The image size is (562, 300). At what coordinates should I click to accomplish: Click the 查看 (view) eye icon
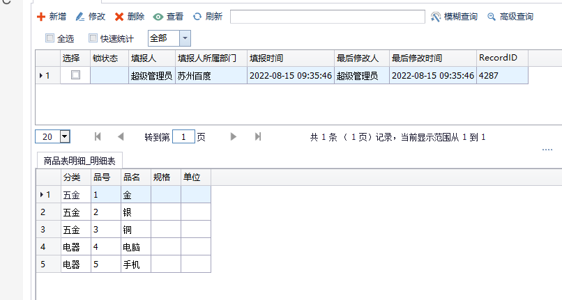pyautogui.click(x=158, y=17)
